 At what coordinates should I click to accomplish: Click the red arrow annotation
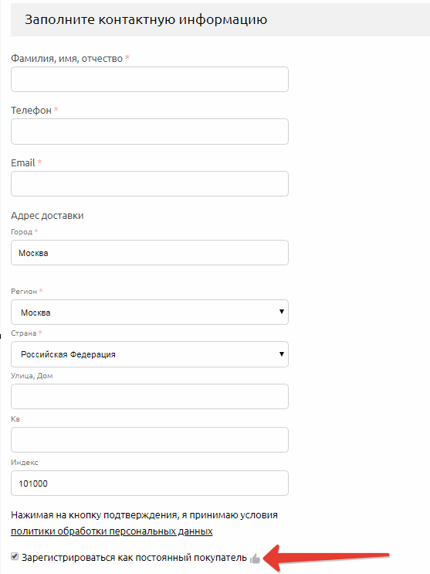326,558
